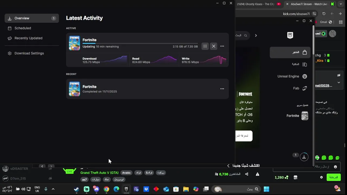Reload the Kick page in browser
This screenshot has width=347, height=195.
pyautogui.click(x=324, y=14)
